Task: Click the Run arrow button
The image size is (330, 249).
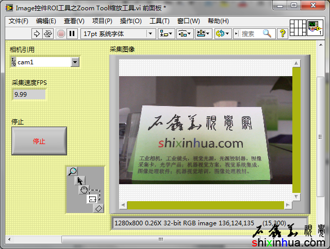Action: click(37, 33)
